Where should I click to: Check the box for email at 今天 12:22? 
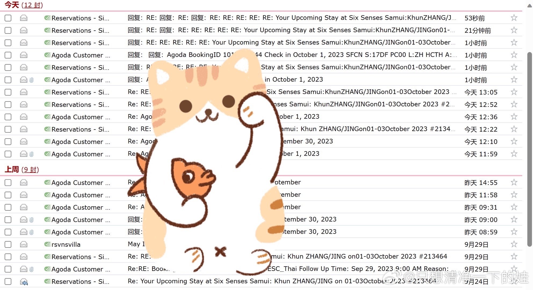(x=8, y=129)
